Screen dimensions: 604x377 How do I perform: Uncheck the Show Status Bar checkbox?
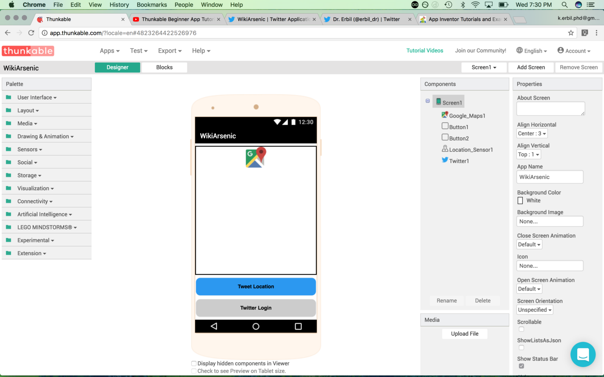pyautogui.click(x=521, y=366)
